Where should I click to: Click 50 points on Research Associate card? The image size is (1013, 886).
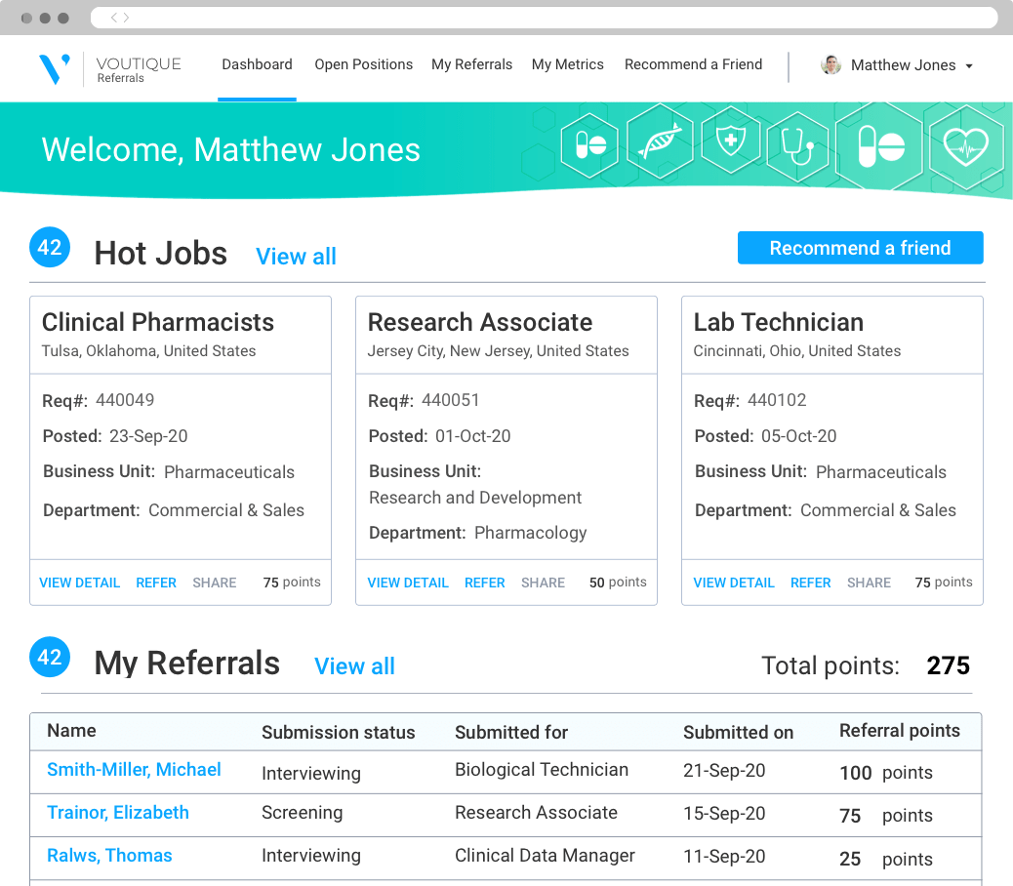(618, 582)
